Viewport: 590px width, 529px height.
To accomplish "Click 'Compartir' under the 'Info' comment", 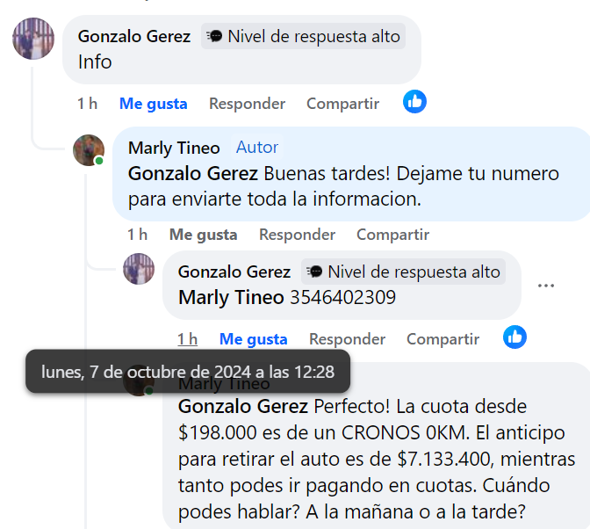I will [x=342, y=104].
